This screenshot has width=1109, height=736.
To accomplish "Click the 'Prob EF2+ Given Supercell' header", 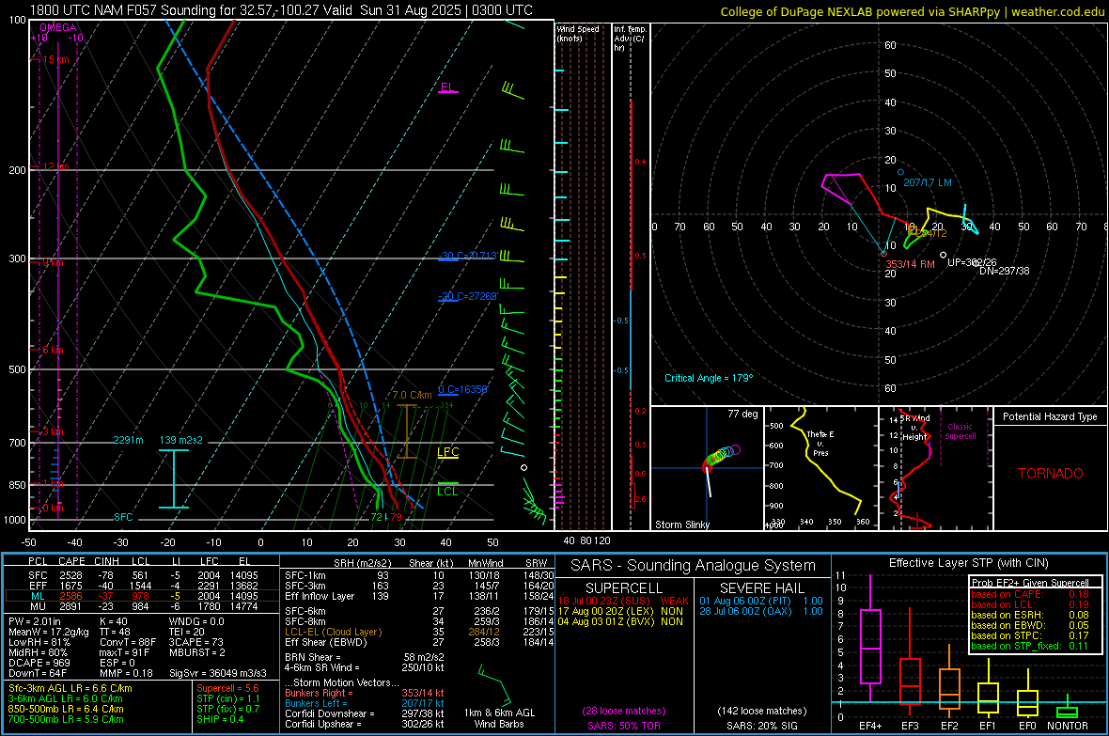I will click(x=1030, y=583).
